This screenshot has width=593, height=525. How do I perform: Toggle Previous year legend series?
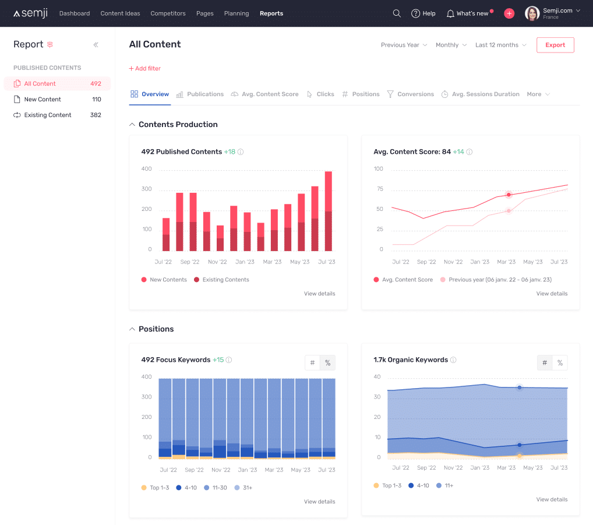click(496, 280)
